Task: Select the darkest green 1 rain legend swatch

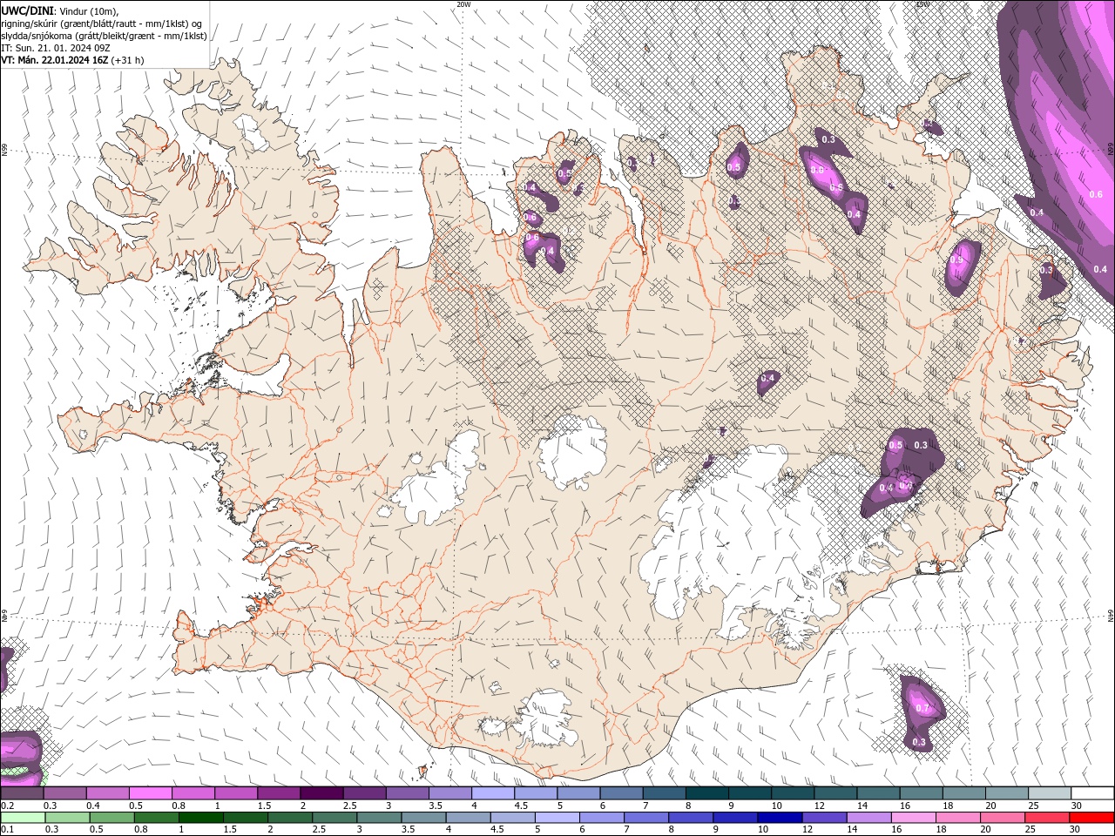Action: tap(200, 818)
